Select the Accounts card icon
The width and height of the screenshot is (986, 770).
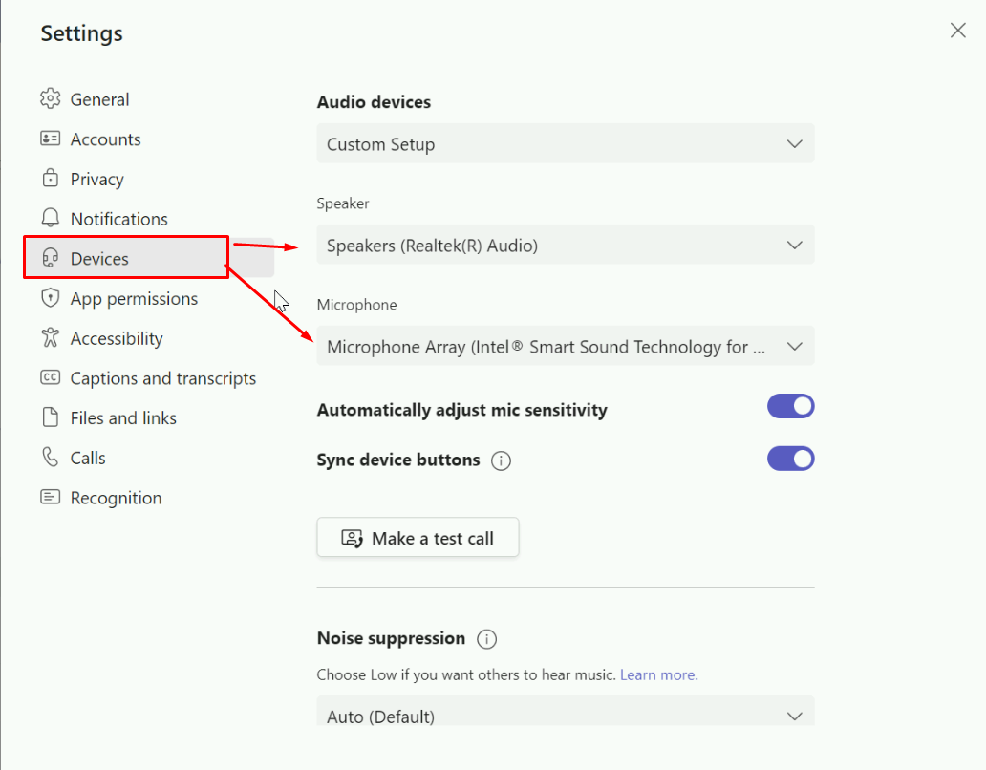(x=51, y=139)
